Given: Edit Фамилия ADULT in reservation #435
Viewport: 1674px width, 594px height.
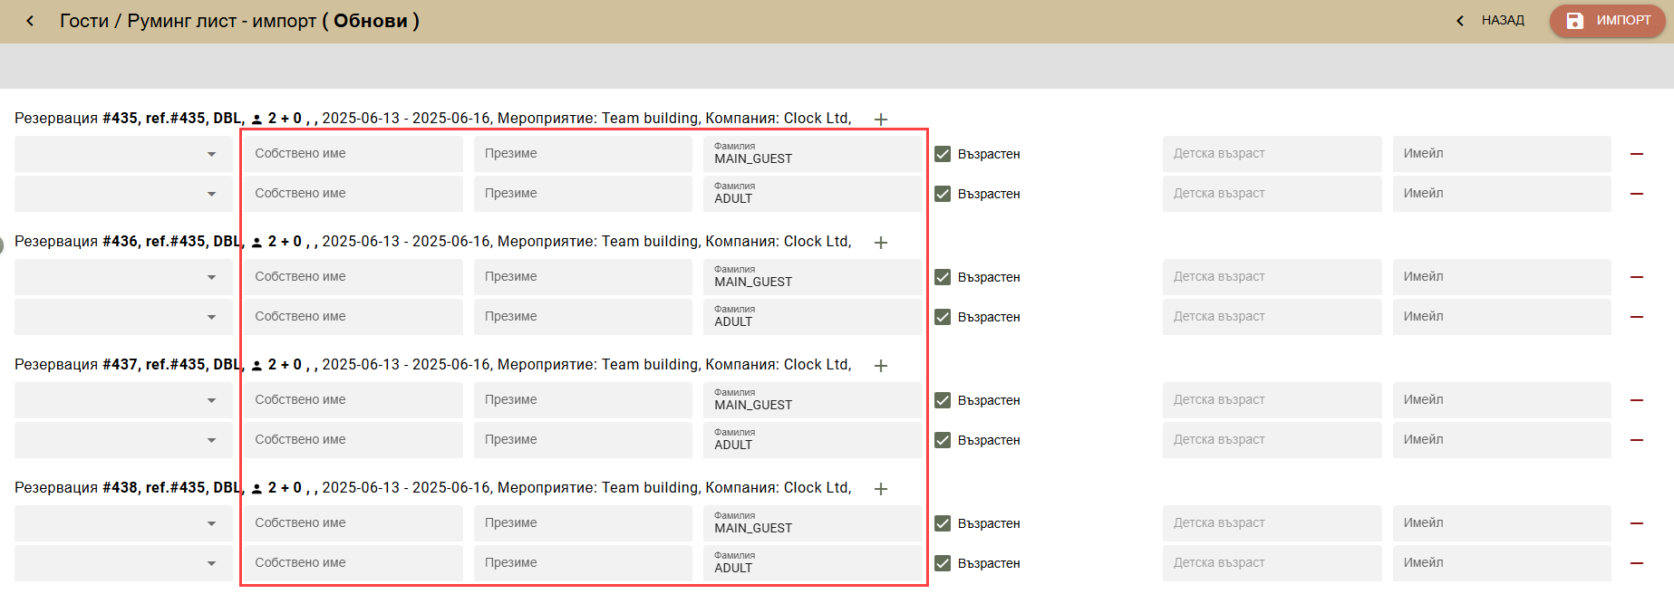Looking at the screenshot, I should 812,194.
